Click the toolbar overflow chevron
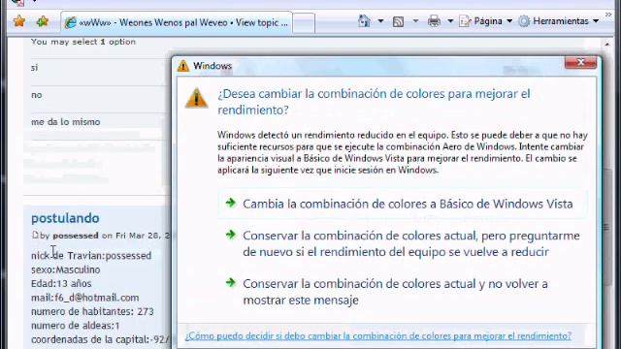The height and width of the screenshot is (349, 621). click(608, 16)
